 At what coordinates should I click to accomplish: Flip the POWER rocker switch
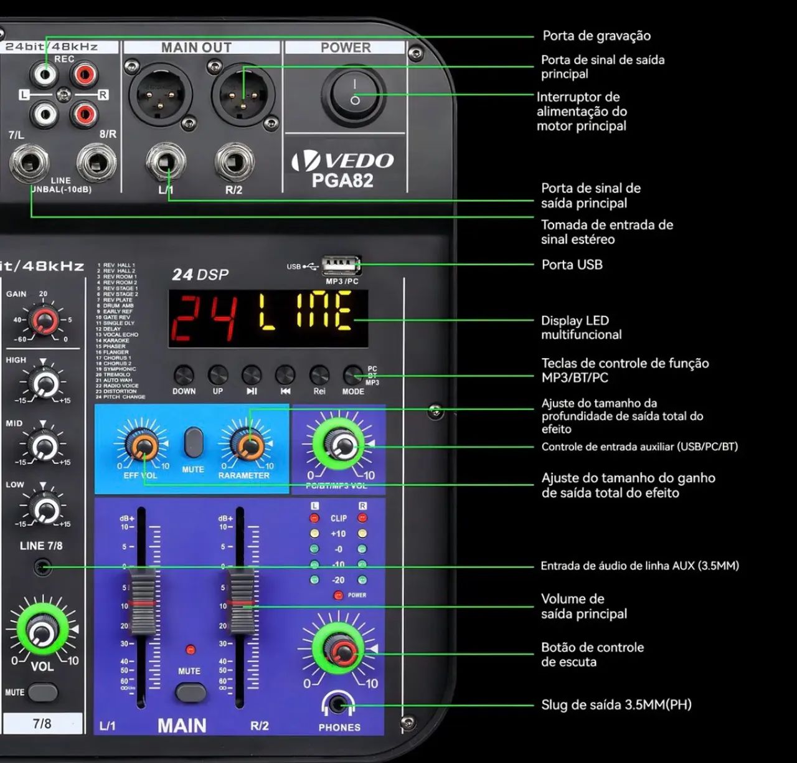[x=355, y=94]
